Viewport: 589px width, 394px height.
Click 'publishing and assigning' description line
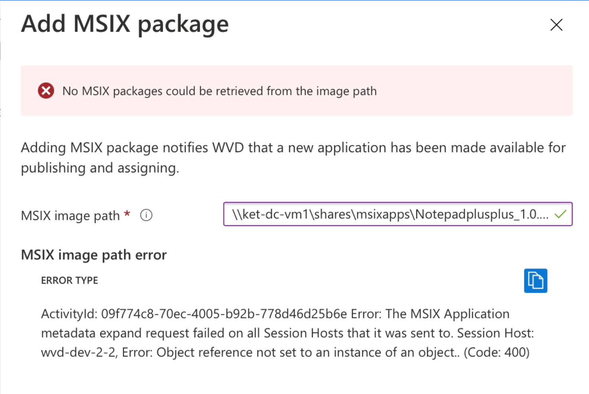click(x=100, y=168)
